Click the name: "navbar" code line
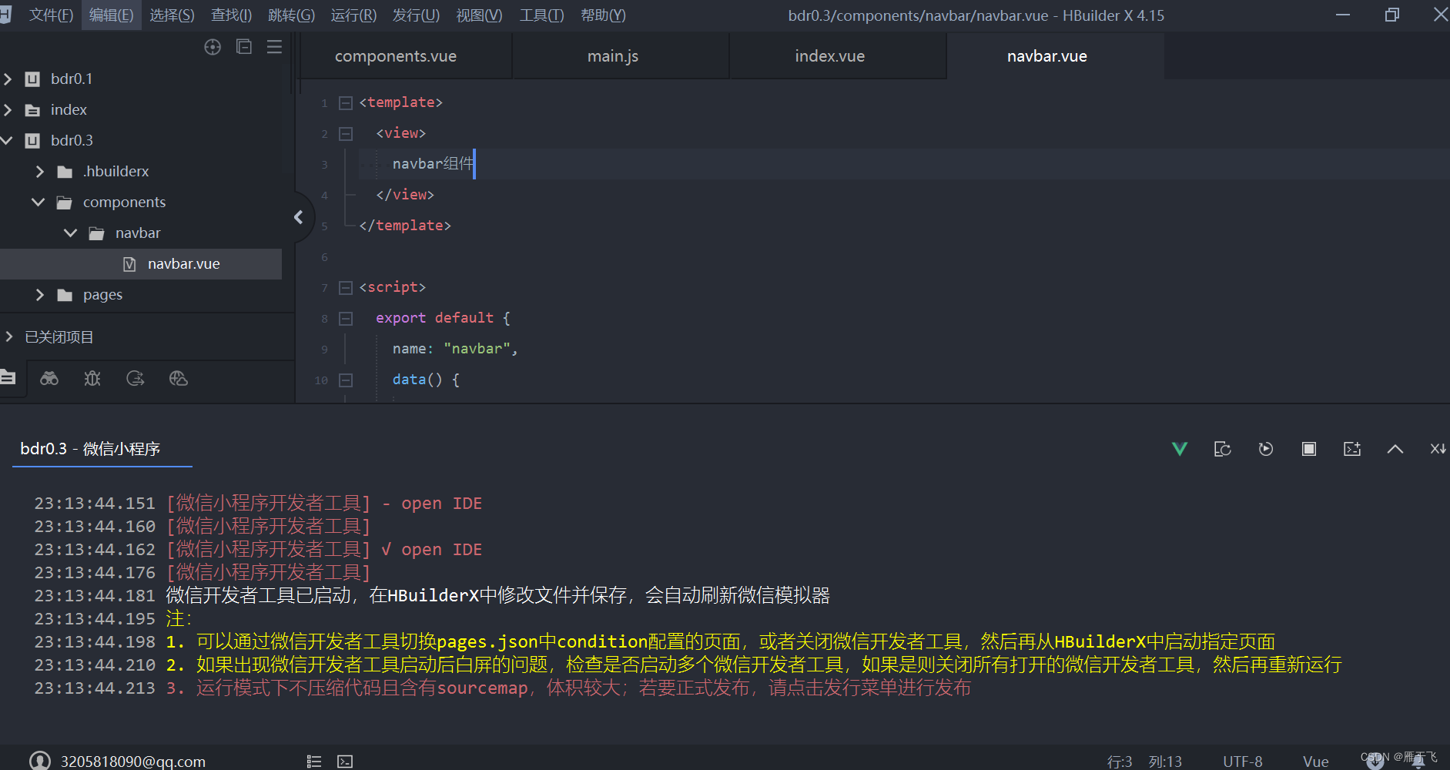This screenshot has width=1450, height=770. pos(454,349)
